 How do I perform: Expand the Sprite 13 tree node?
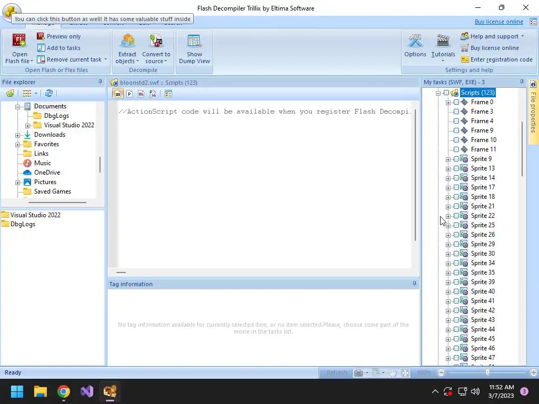448,169
